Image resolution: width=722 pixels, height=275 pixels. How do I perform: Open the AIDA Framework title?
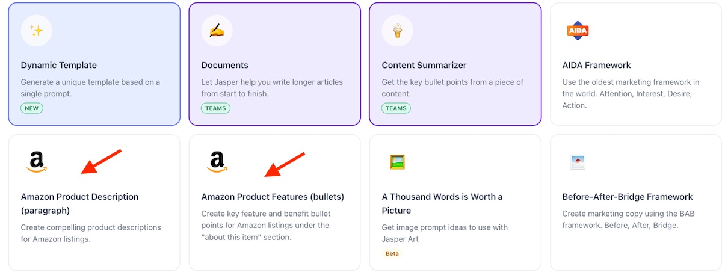pyautogui.click(x=596, y=65)
